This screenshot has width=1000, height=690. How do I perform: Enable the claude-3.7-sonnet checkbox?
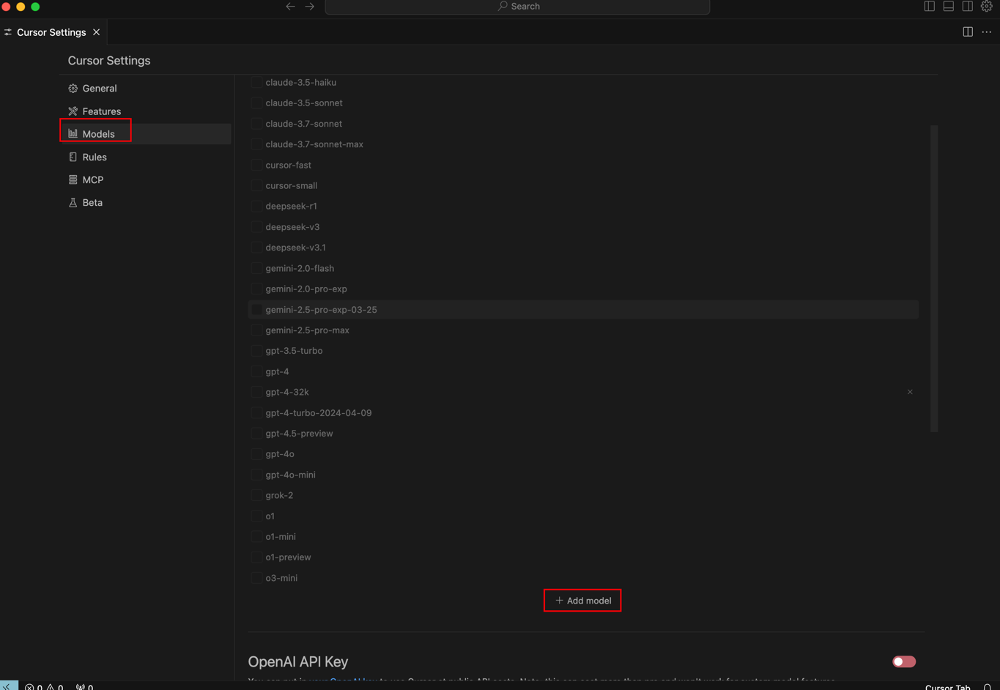pos(256,124)
